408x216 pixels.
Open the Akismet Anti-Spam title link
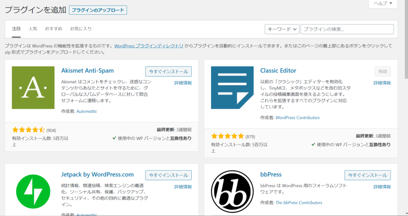coord(87,71)
